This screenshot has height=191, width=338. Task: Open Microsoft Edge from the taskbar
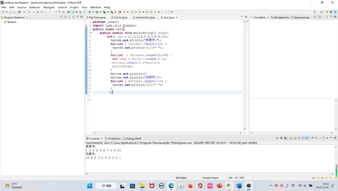pos(171,186)
